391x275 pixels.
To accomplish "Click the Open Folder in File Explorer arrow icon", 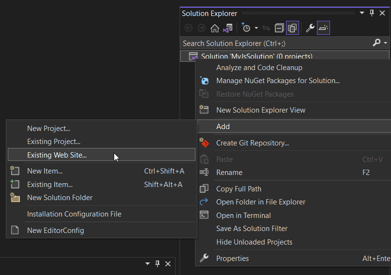I will (x=204, y=202).
